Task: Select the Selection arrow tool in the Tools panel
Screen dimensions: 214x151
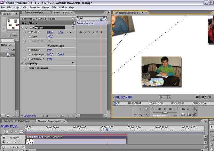Action: 211,127
